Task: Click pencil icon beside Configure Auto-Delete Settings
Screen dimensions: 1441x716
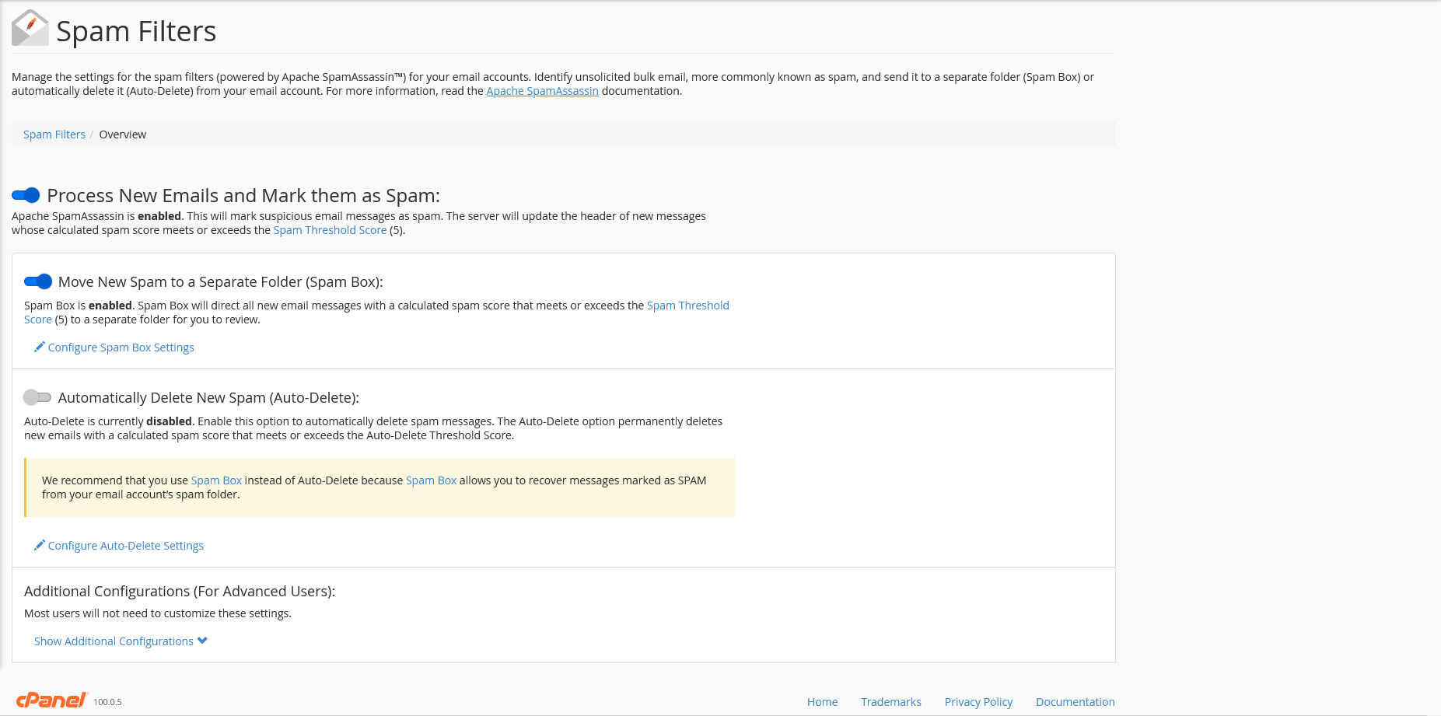Action: [x=39, y=545]
